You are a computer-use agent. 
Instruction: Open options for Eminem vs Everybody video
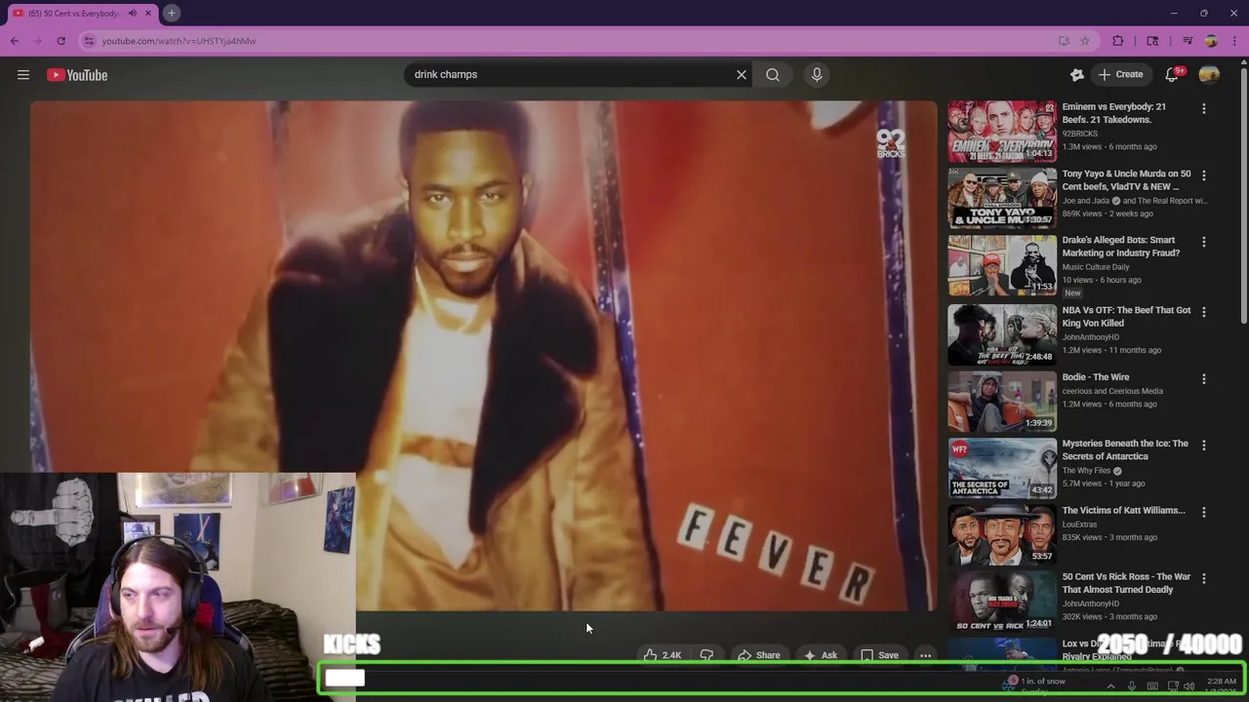(x=1204, y=109)
